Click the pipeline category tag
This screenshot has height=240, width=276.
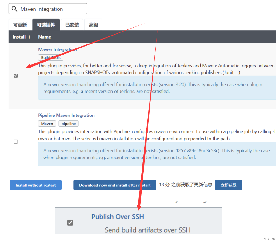point(69,124)
